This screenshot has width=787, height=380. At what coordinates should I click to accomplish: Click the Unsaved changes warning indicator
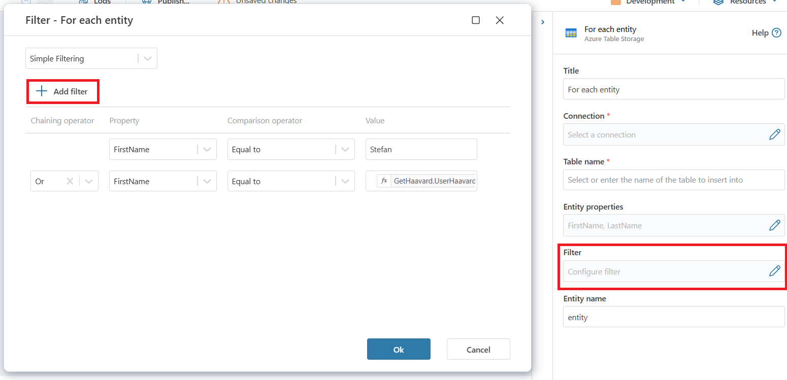click(x=257, y=2)
